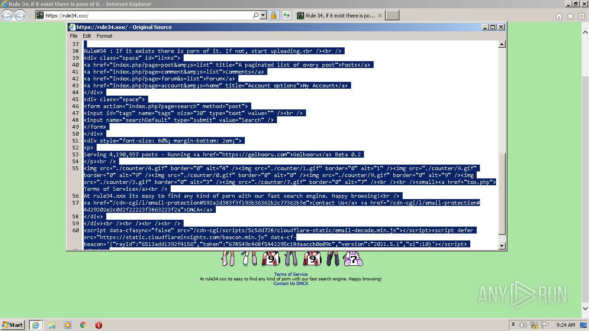Open the address bar autocomplete dropdown arrow
This screenshot has height=331, width=589.
pyautogui.click(x=263, y=15)
